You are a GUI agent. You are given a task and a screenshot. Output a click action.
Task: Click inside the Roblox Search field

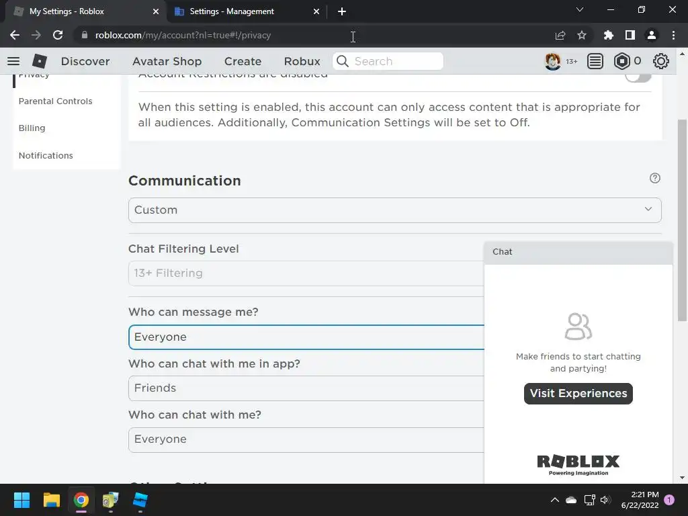click(x=388, y=61)
